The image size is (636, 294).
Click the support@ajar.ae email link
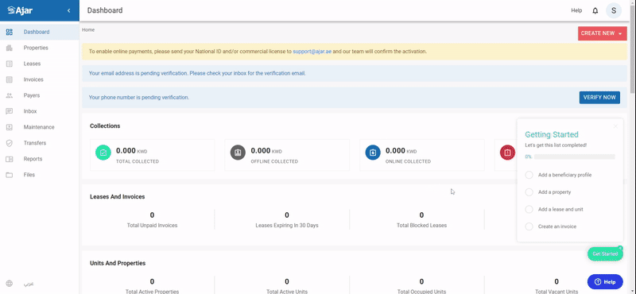tap(312, 52)
